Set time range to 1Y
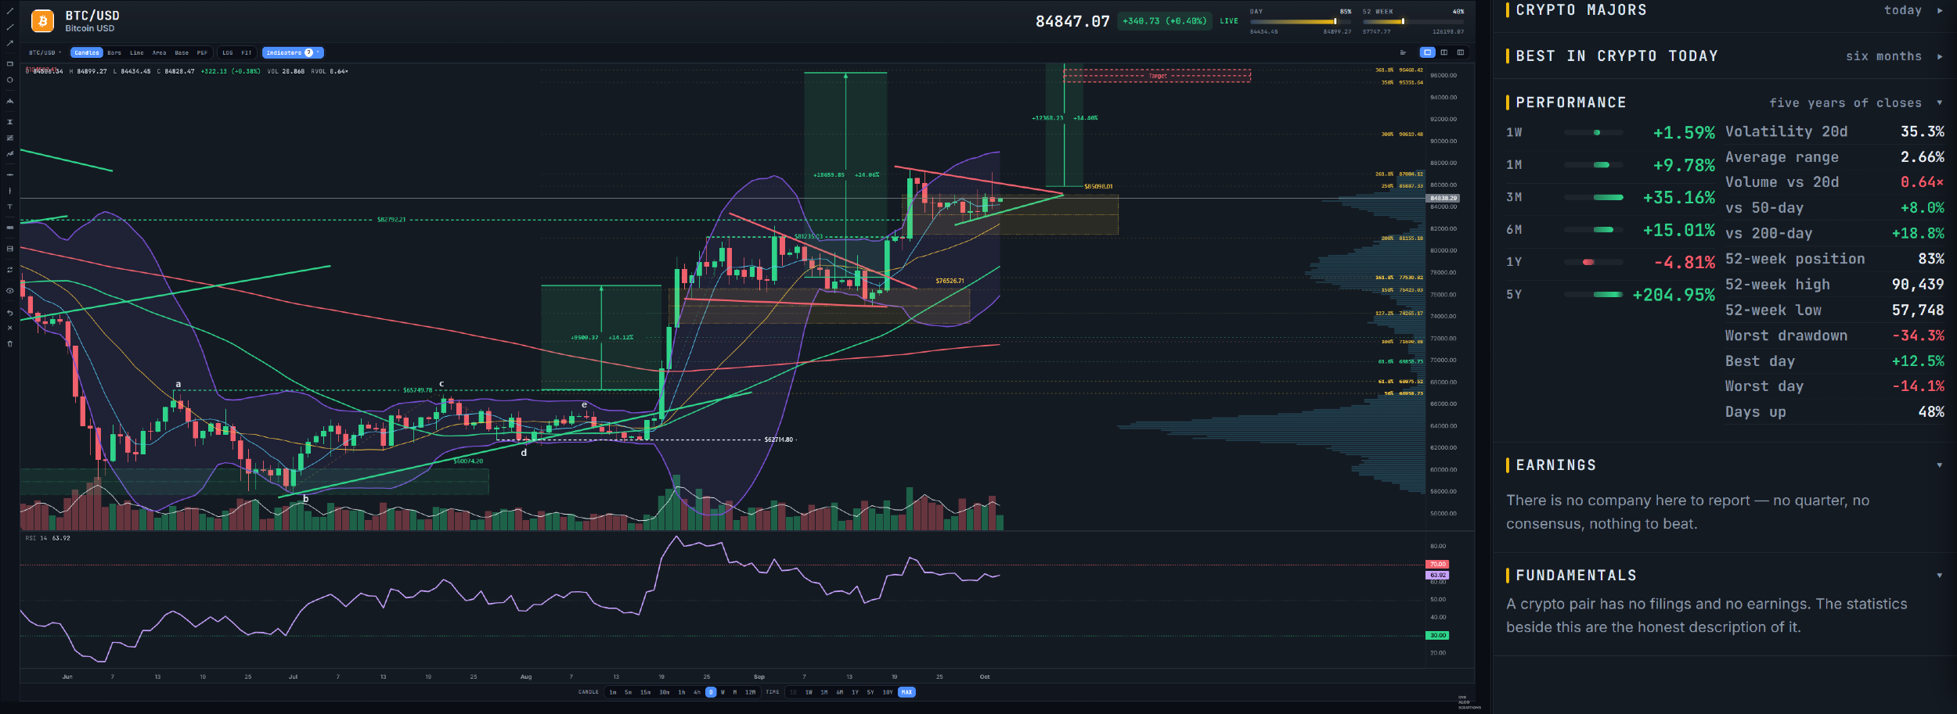Screen dimensions: 1957x714 (x=855, y=692)
